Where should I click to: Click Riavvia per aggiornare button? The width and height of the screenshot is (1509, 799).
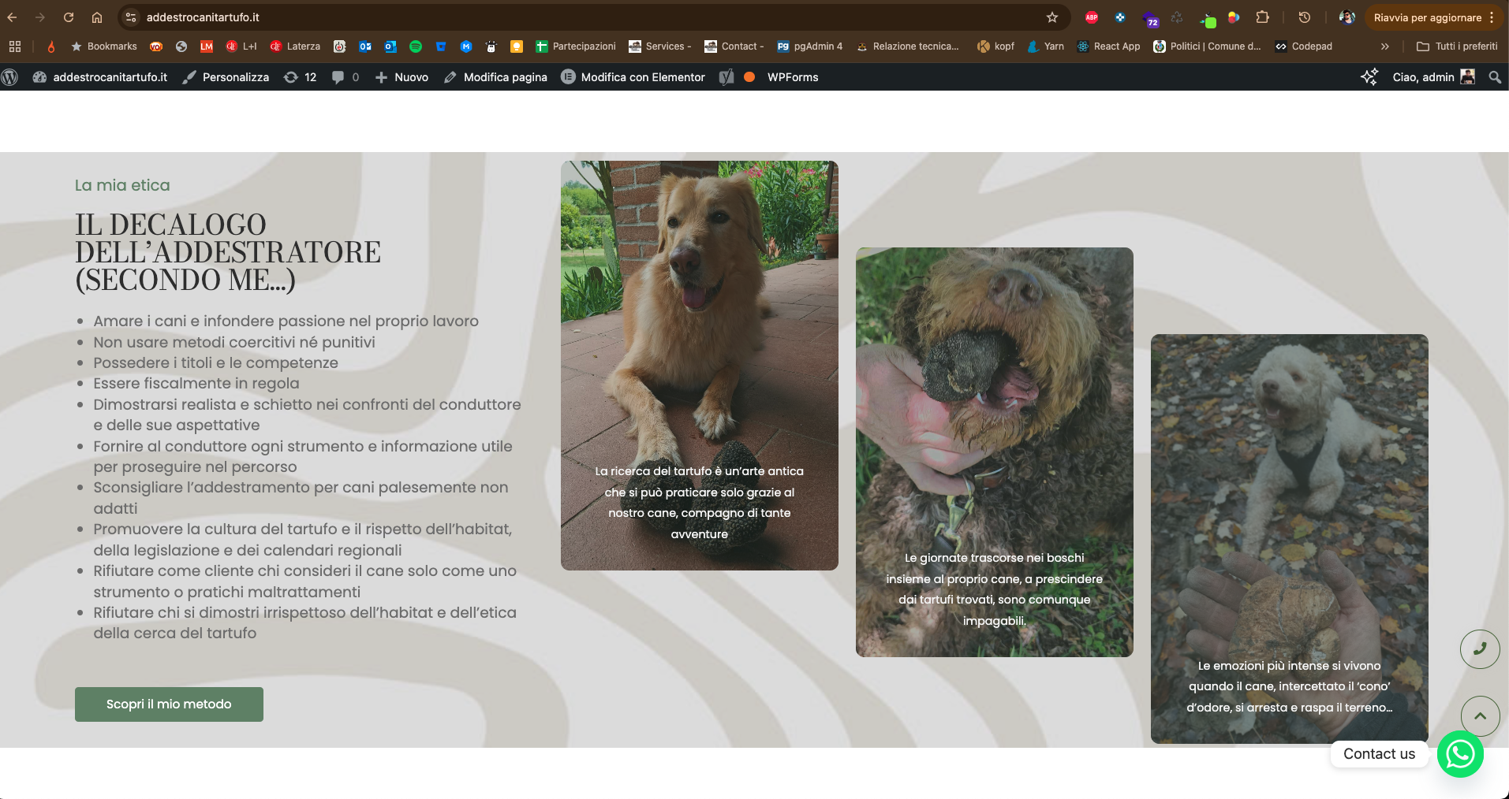[1427, 17]
